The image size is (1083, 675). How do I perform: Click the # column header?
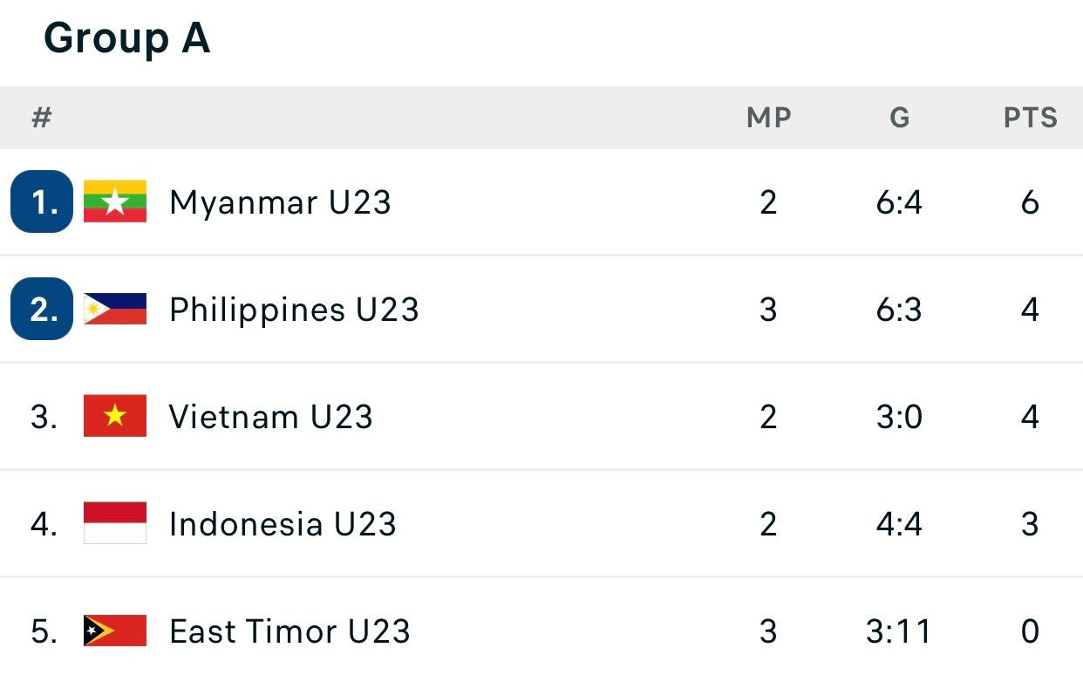pos(40,118)
